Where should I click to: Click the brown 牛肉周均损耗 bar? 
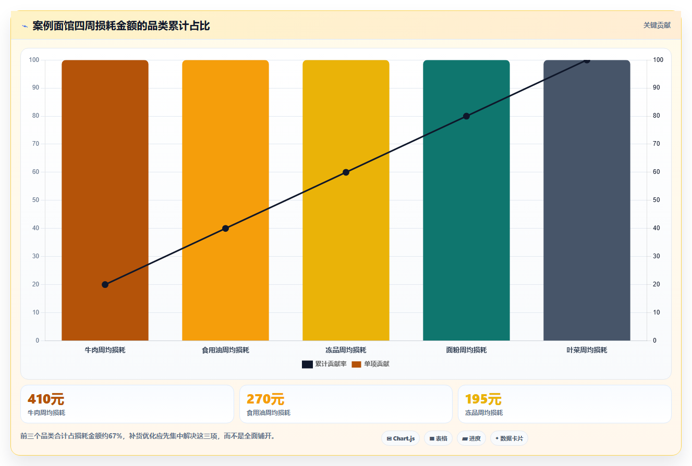pyautogui.click(x=105, y=200)
